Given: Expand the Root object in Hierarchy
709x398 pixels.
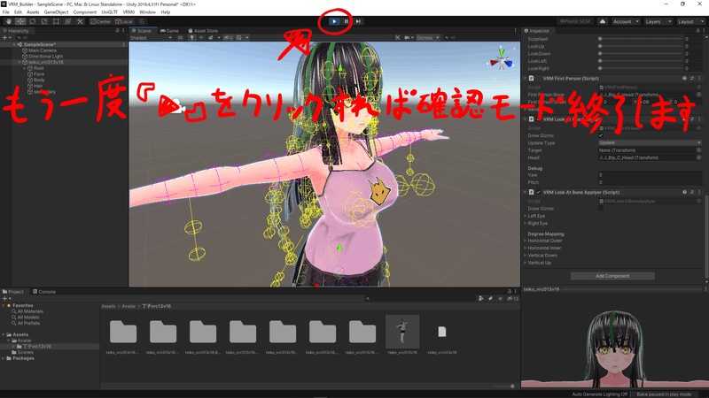Looking at the screenshot, I should (25, 68).
